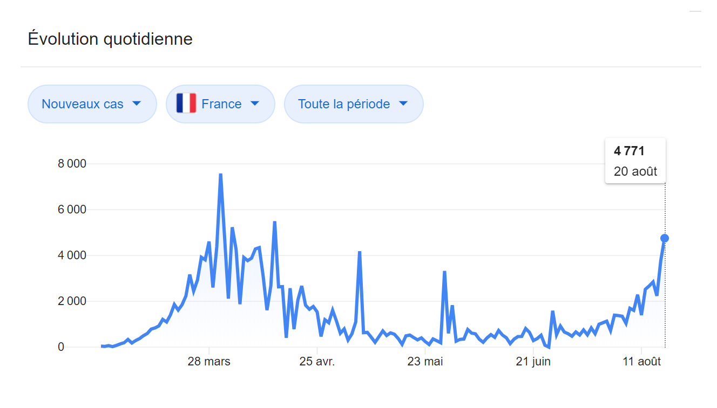Screen dimensions: 717x408
Task: Click the 8 000 y-axis label
Action: click(72, 164)
